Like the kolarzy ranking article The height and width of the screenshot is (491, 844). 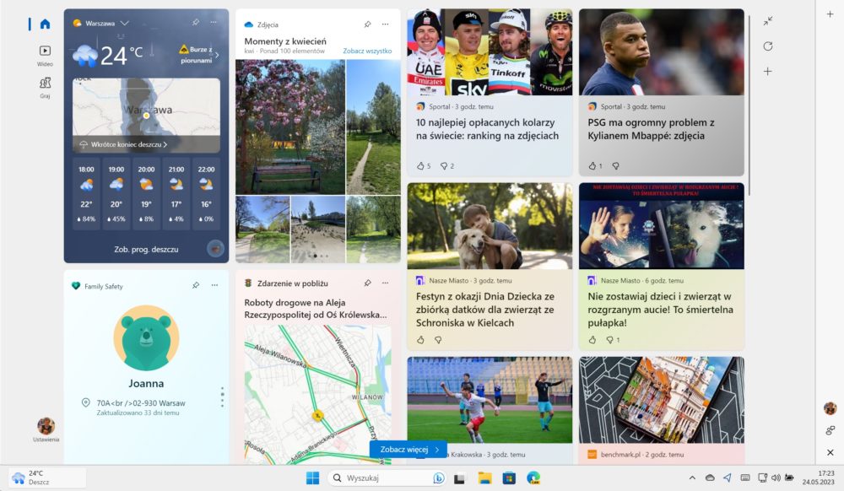coord(421,165)
